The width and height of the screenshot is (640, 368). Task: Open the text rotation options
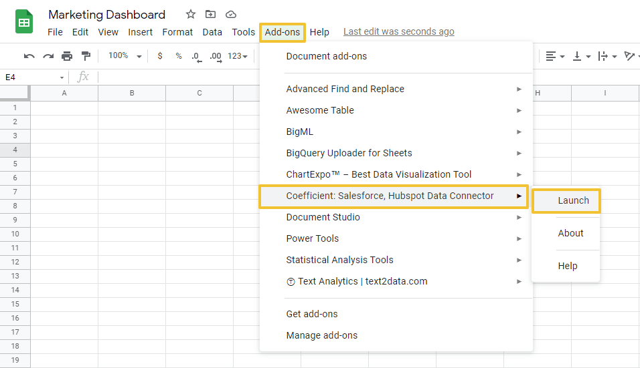tap(631, 56)
